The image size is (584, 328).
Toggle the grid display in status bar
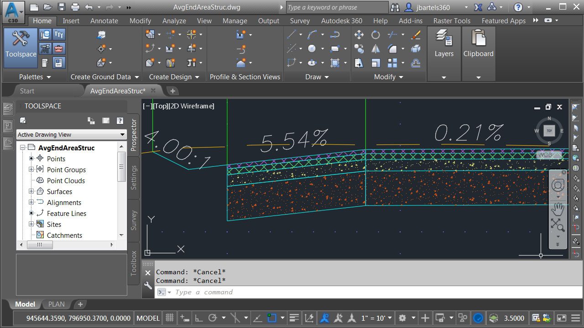170,318
